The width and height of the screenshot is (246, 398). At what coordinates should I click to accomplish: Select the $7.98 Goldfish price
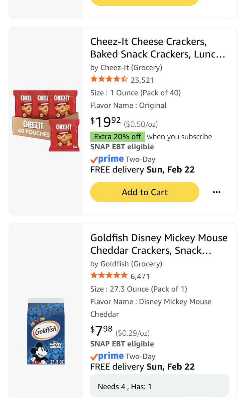pyautogui.click(x=102, y=330)
